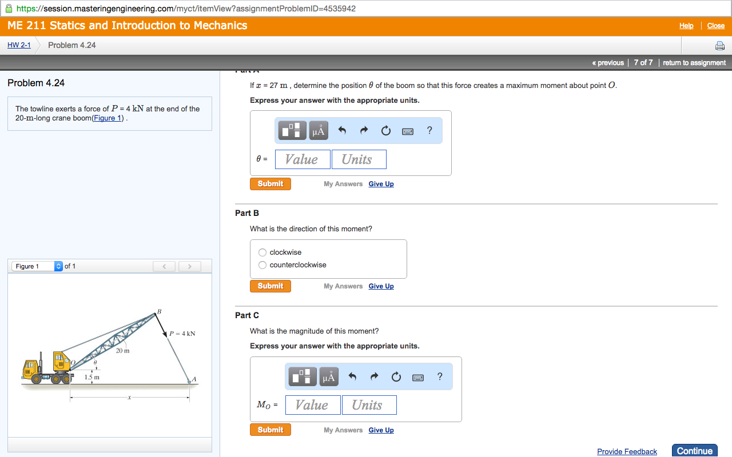732x457 pixels.
Task: Reset the Part A answer field
Action: [x=385, y=130]
